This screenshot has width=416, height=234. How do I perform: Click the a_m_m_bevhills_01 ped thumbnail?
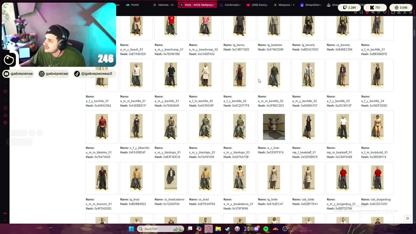tap(136, 75)
